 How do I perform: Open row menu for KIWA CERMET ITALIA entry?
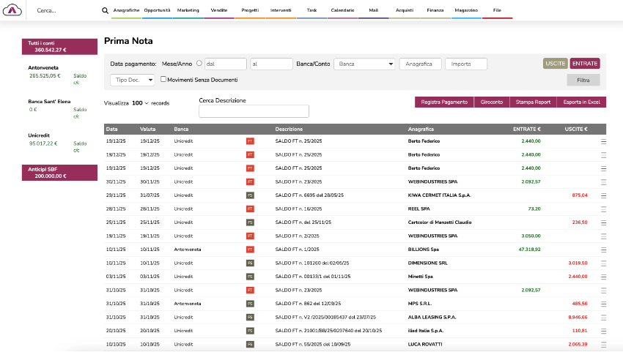(604, 195)
